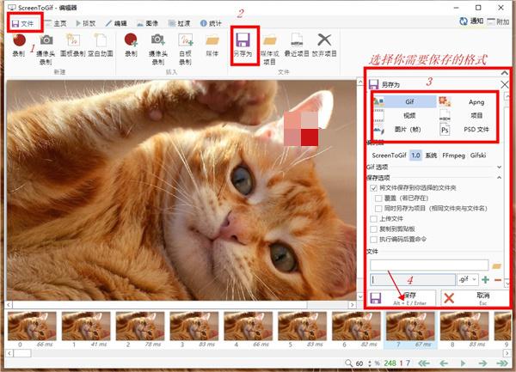The width and height of the screenshot is (516, 372).
Task: Select the FFmpeg encoder
Action: [453, 156]
